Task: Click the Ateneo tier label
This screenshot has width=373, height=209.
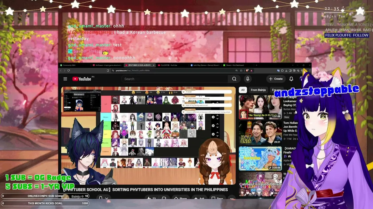Action: 106,117
